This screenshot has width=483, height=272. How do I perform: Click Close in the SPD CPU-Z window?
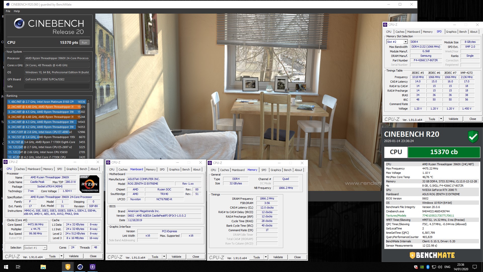point(473,119)
